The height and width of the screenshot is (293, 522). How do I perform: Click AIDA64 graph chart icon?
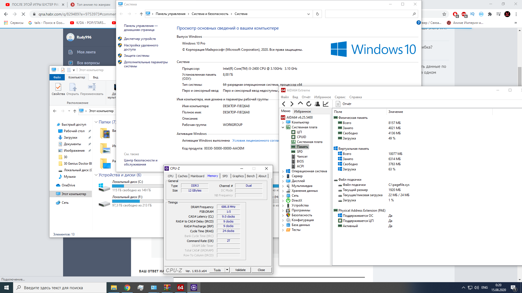325,104
